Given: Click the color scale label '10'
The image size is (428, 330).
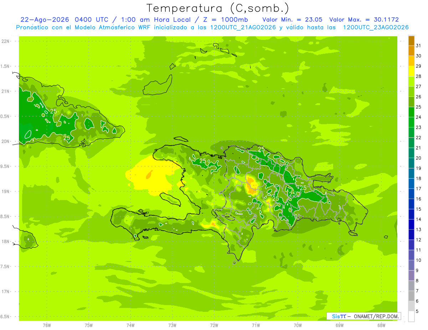Looking at the screenshot, I should [x=419, y=260].
